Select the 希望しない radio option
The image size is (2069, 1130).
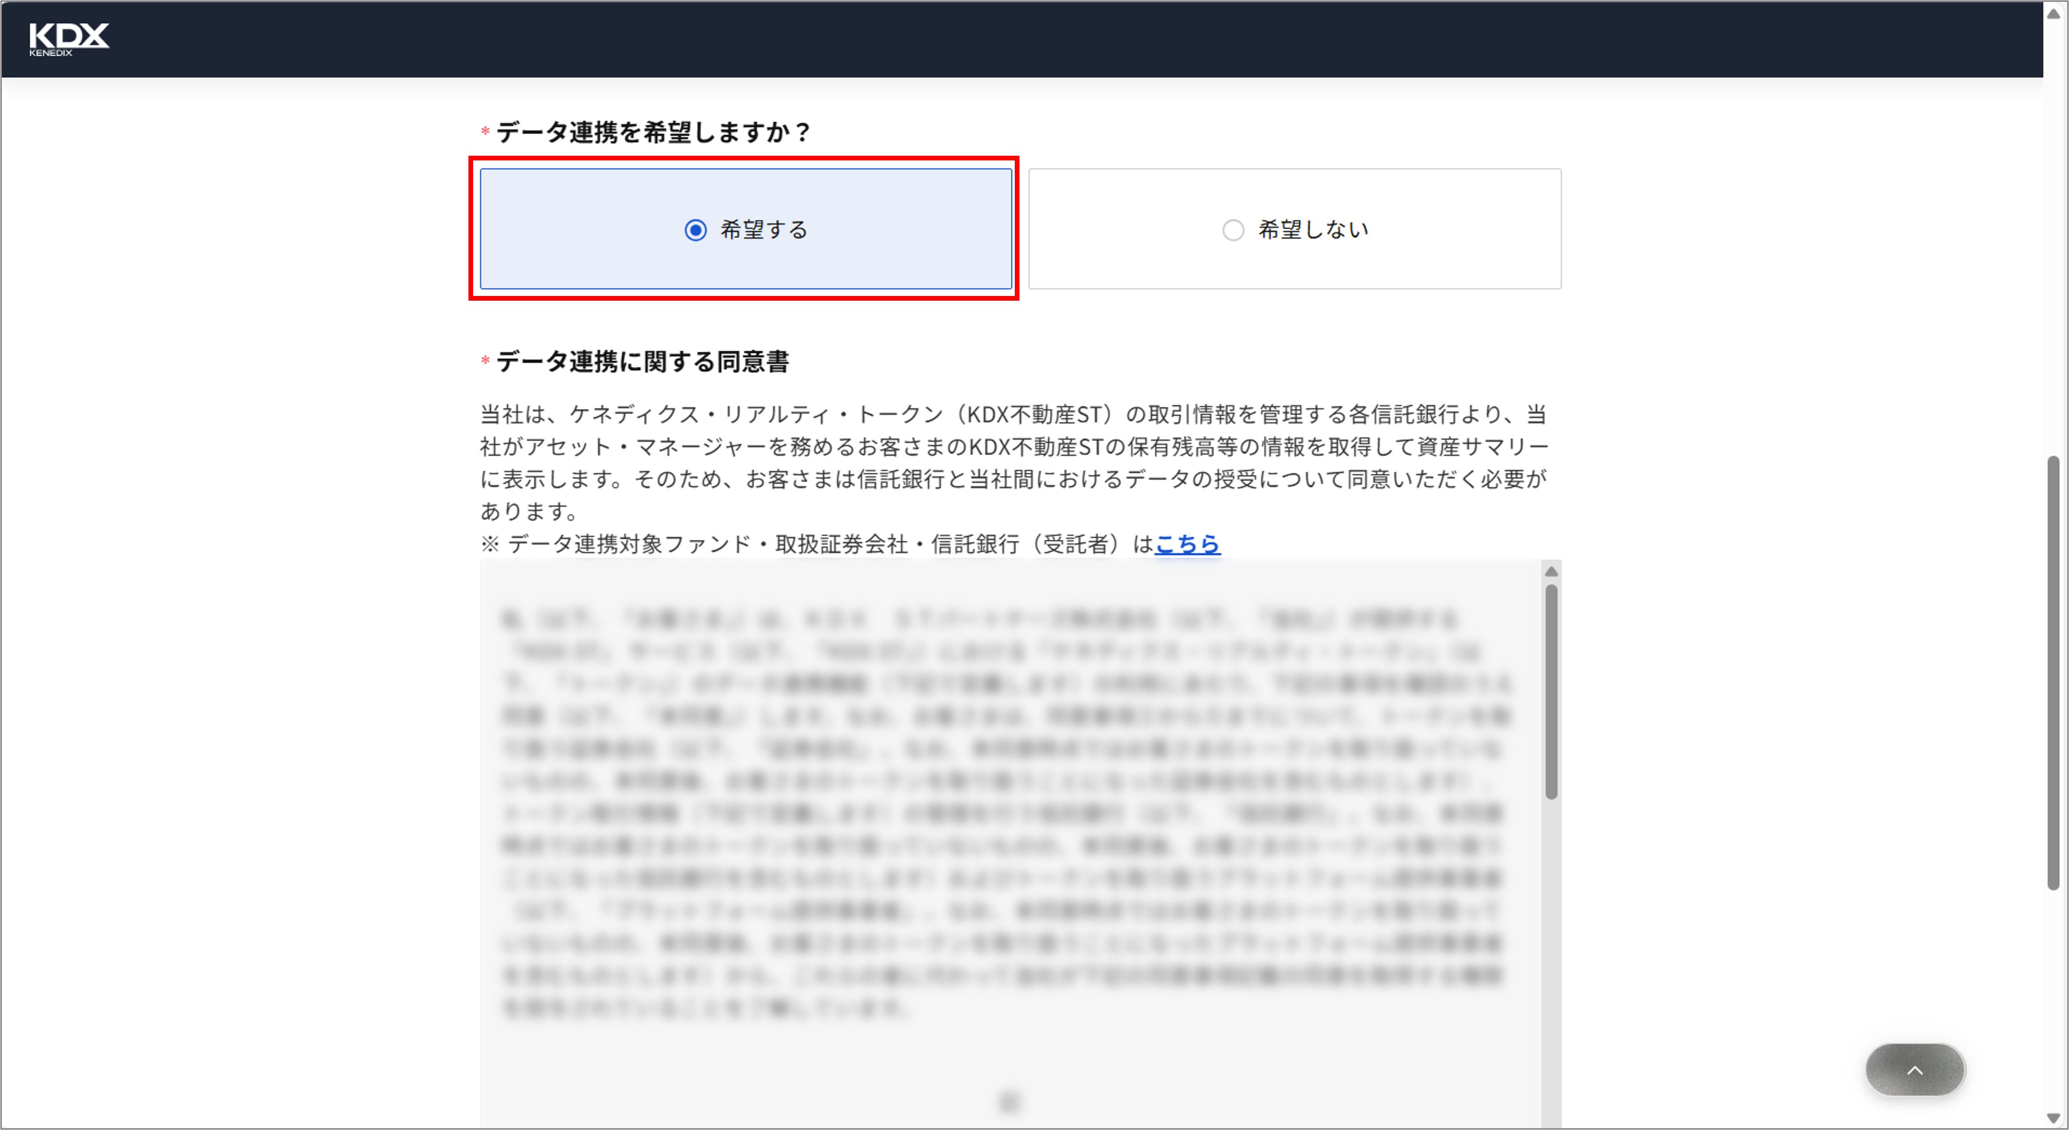(1295, 229)
